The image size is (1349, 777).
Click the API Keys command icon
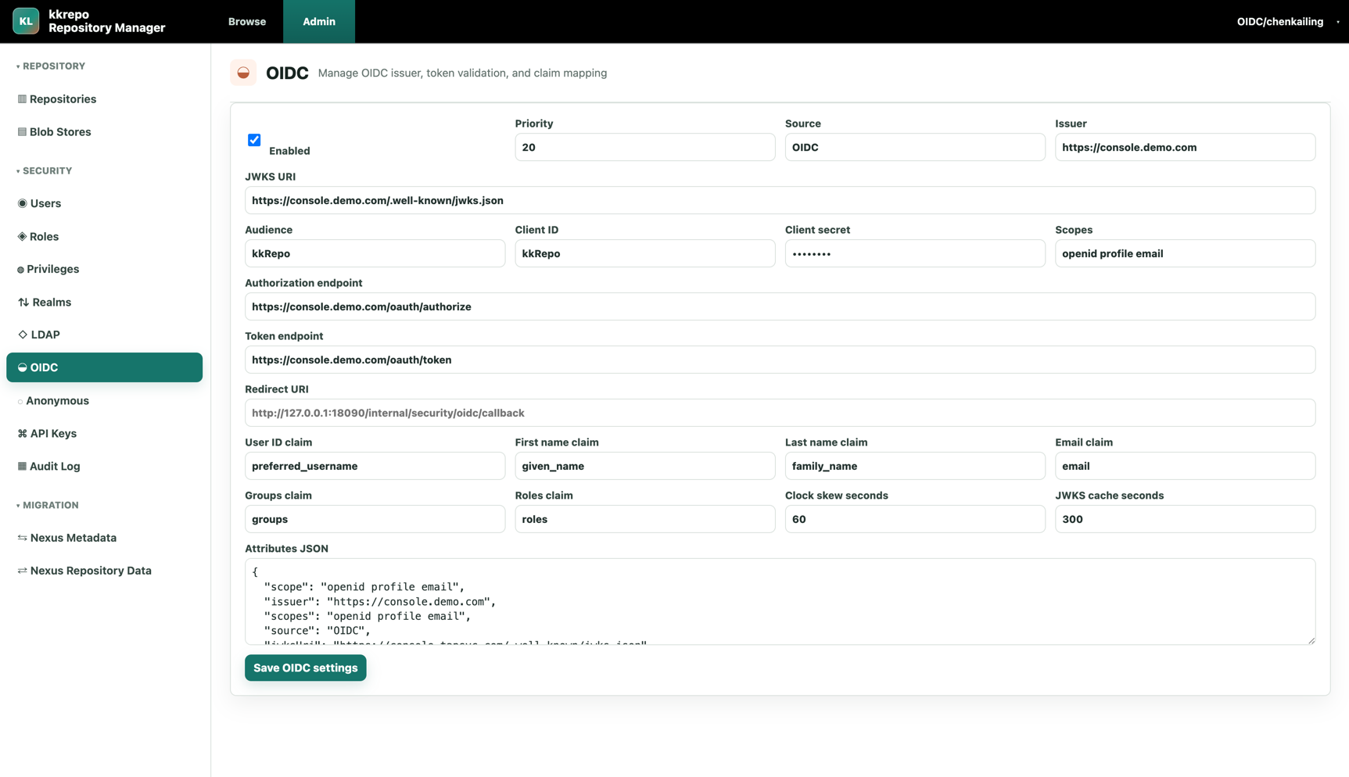click(x=22, y=434)
